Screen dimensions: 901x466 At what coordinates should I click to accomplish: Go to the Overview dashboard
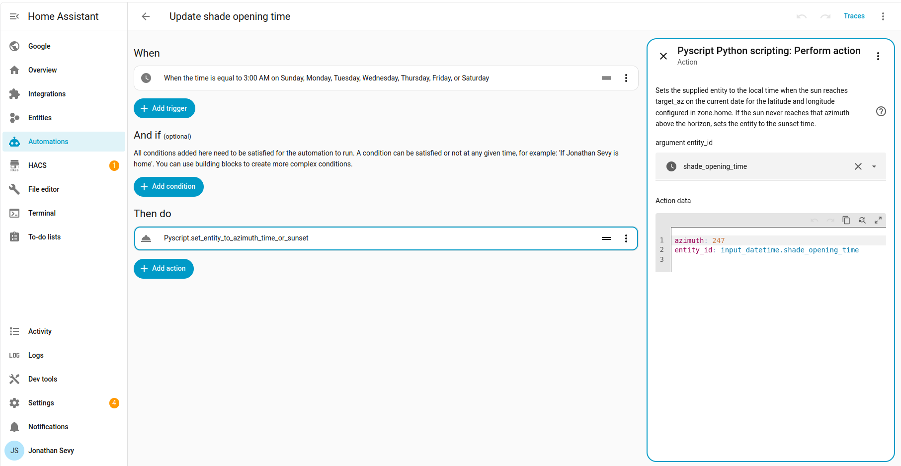pos(64,70)
